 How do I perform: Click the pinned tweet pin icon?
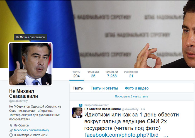coord(81,105)
